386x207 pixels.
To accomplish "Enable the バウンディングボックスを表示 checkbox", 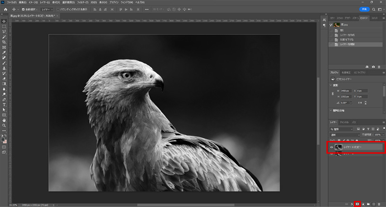I will pos(58,9).
